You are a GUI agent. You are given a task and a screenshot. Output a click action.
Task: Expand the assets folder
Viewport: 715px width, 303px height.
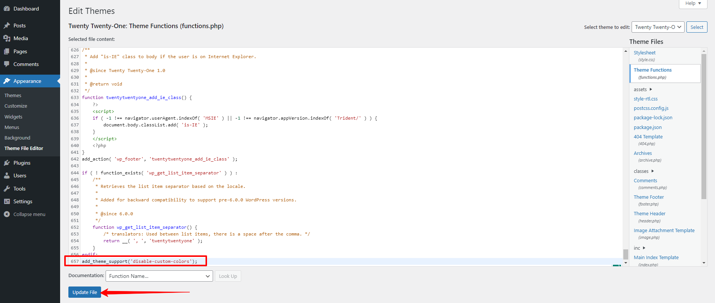tap(642, 89)
